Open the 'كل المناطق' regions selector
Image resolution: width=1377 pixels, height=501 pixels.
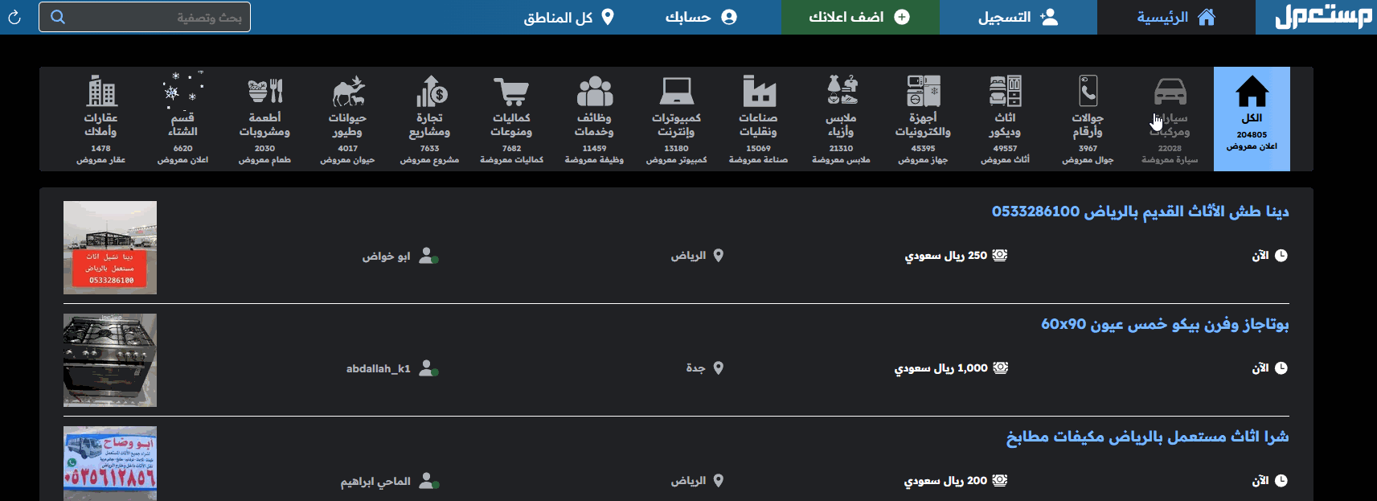[x=568, y=17]
